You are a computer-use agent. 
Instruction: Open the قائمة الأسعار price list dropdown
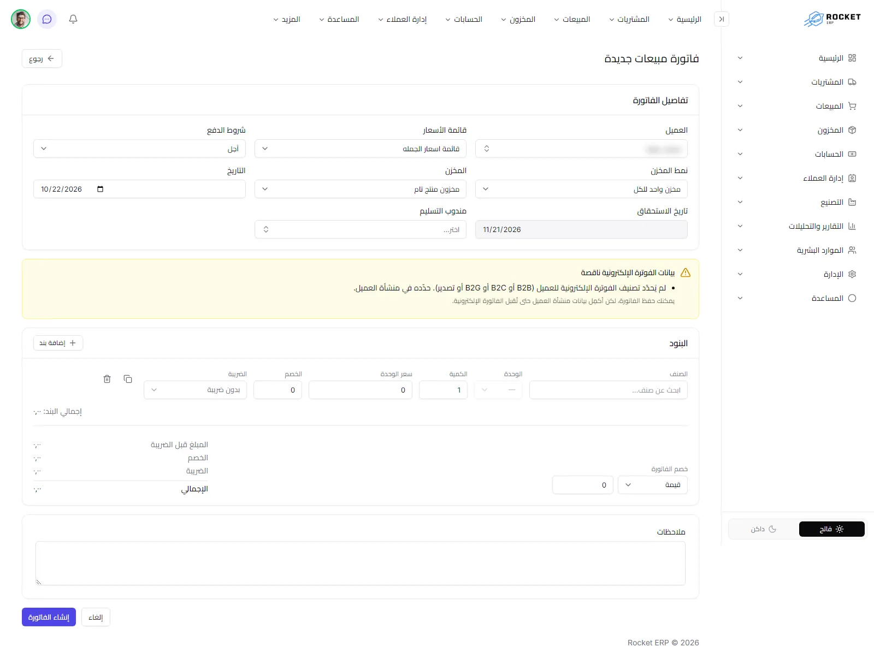coord(361,149)
